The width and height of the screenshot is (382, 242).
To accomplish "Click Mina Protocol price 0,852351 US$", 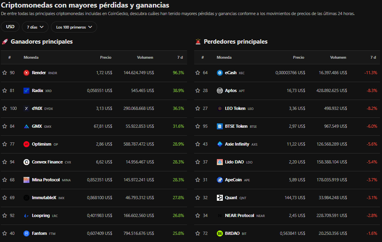I will [99, 180].
